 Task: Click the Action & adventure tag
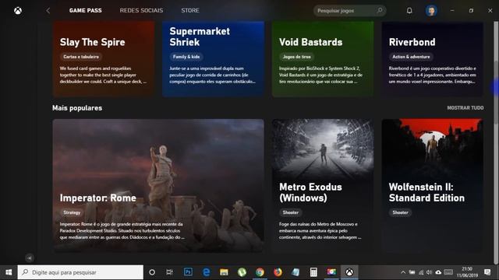pyautogui.click(x=411, y=57)
